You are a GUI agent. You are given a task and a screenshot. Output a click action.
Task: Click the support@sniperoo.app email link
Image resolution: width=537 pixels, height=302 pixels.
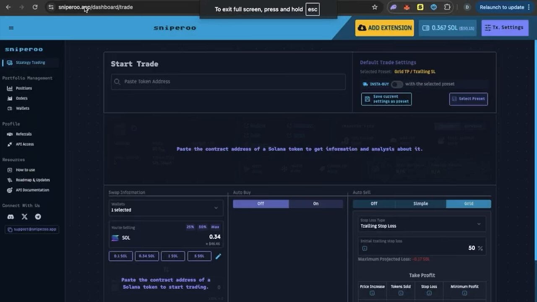tap(32, 229)
